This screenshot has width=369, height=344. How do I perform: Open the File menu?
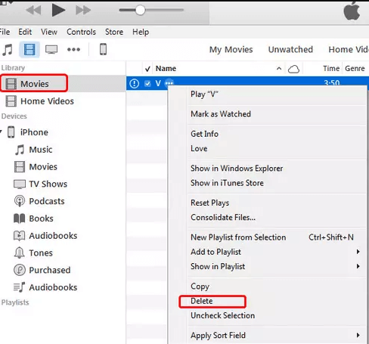pyautogui.click(x=5, y=32)
